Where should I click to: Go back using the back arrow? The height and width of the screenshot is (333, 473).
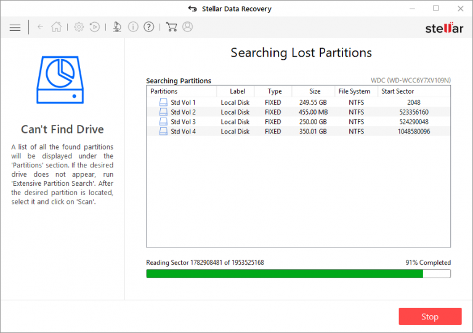pos(40,27)
